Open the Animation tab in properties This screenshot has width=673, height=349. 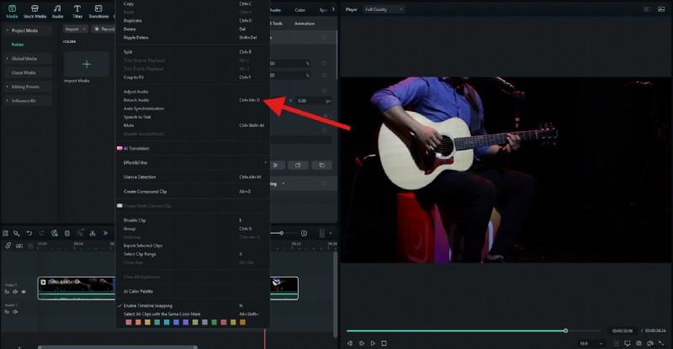305,24
